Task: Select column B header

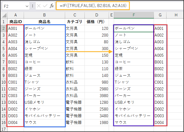Action: click(x=44, y=15)
